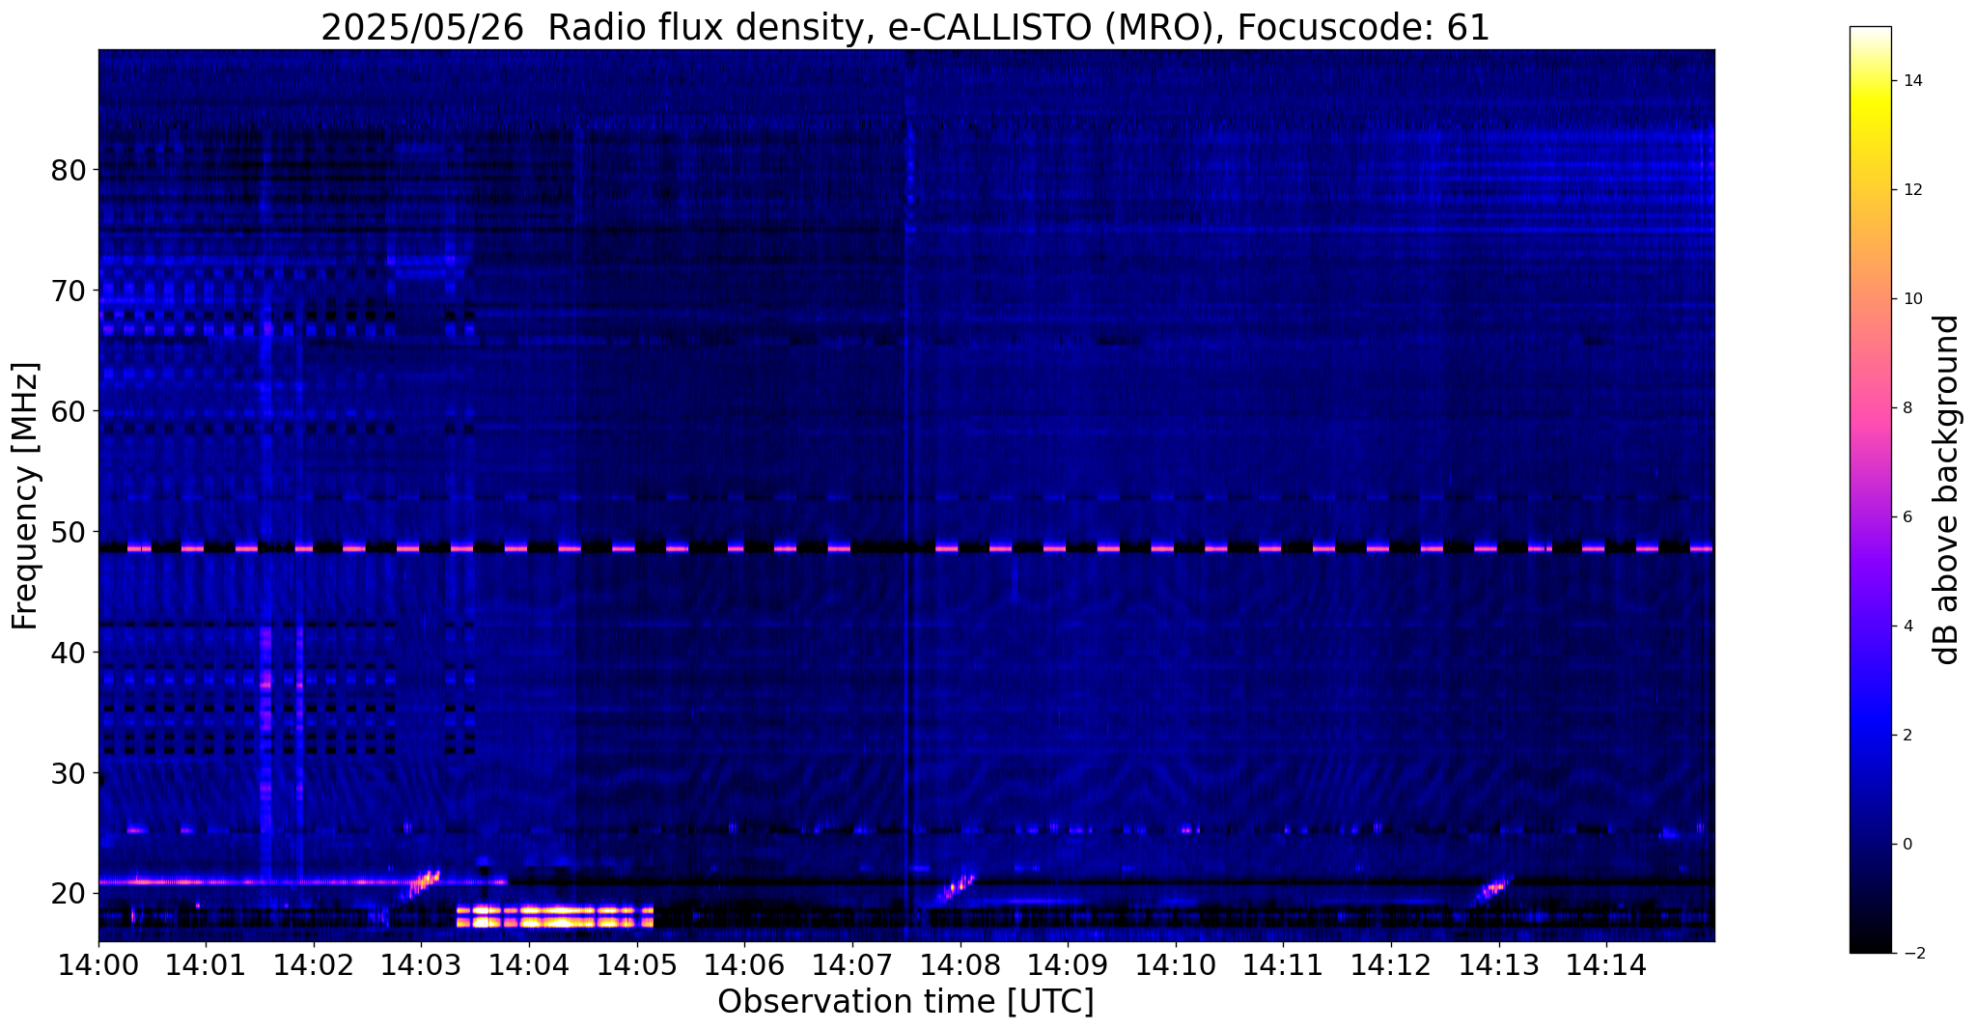The width and height of the screenshot is (1976, 1030).
Task: Click the colorbar tick labeled 8
Action: point(1906,408)
